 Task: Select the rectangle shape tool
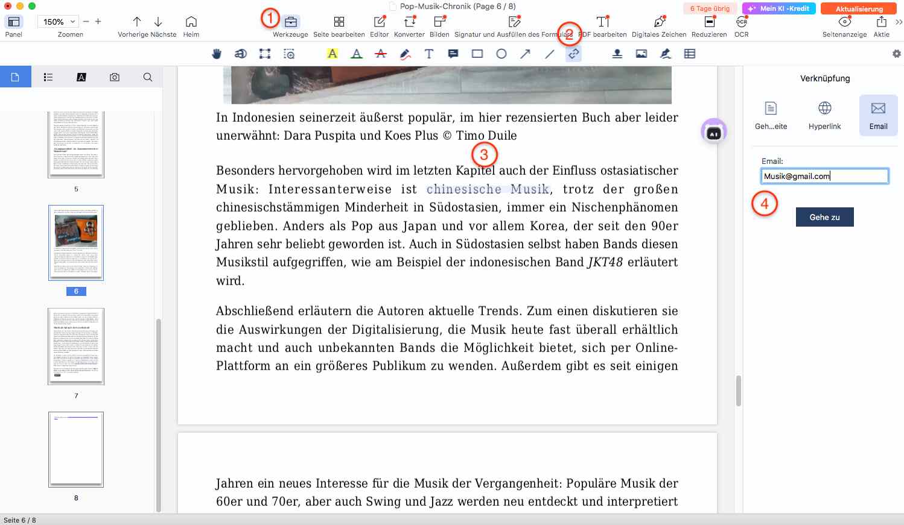tap(477, 54)
